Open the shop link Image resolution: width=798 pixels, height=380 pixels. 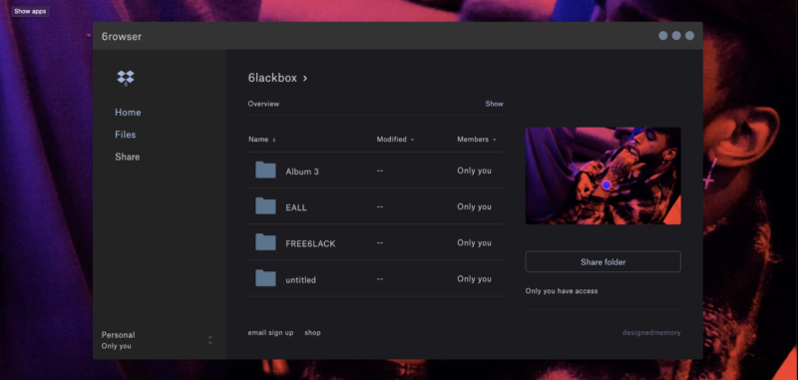[x=312, y=333]
